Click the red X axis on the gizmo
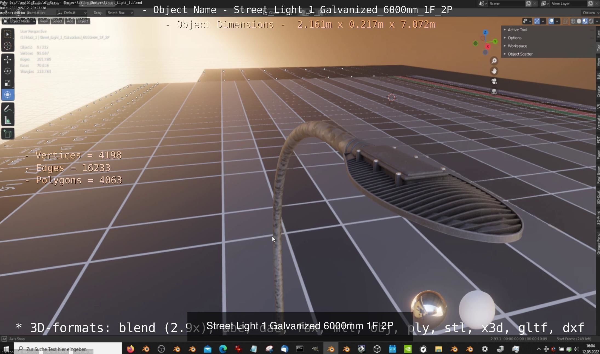 click(487, 47)
